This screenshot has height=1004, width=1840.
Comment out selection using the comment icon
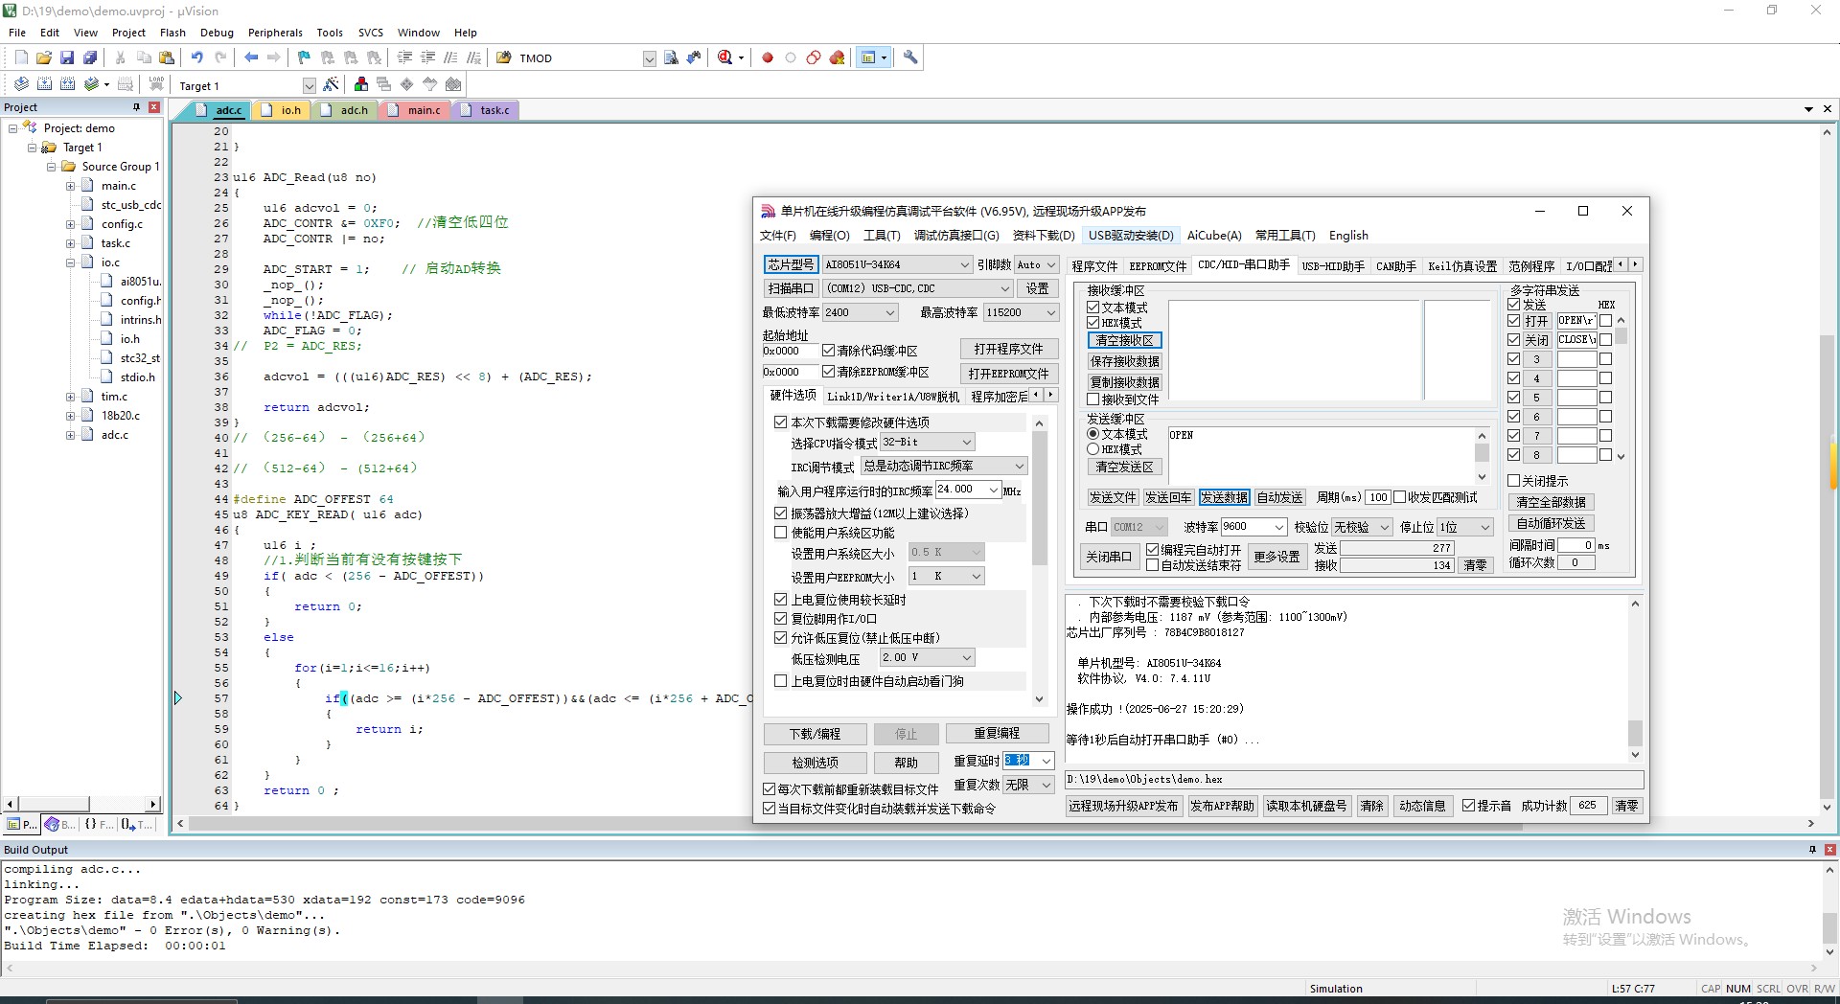pos(451,57)
